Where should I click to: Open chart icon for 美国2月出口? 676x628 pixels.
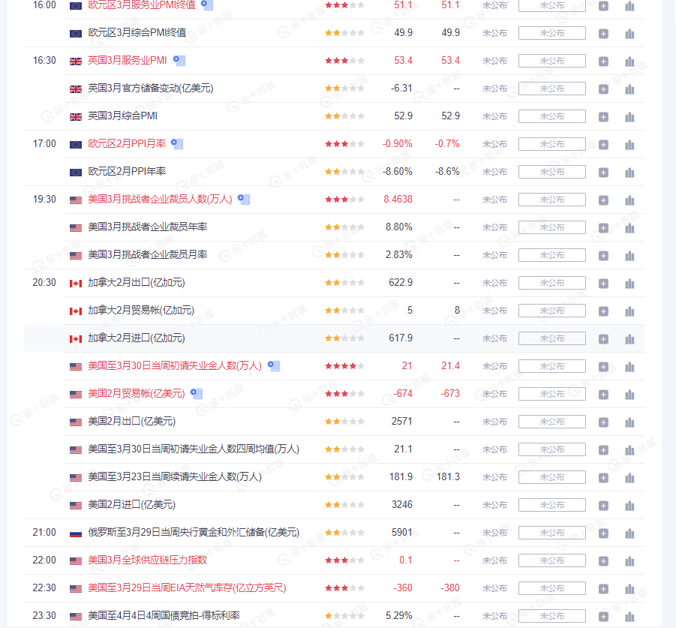pyautogui.click(x=630, y=422)
